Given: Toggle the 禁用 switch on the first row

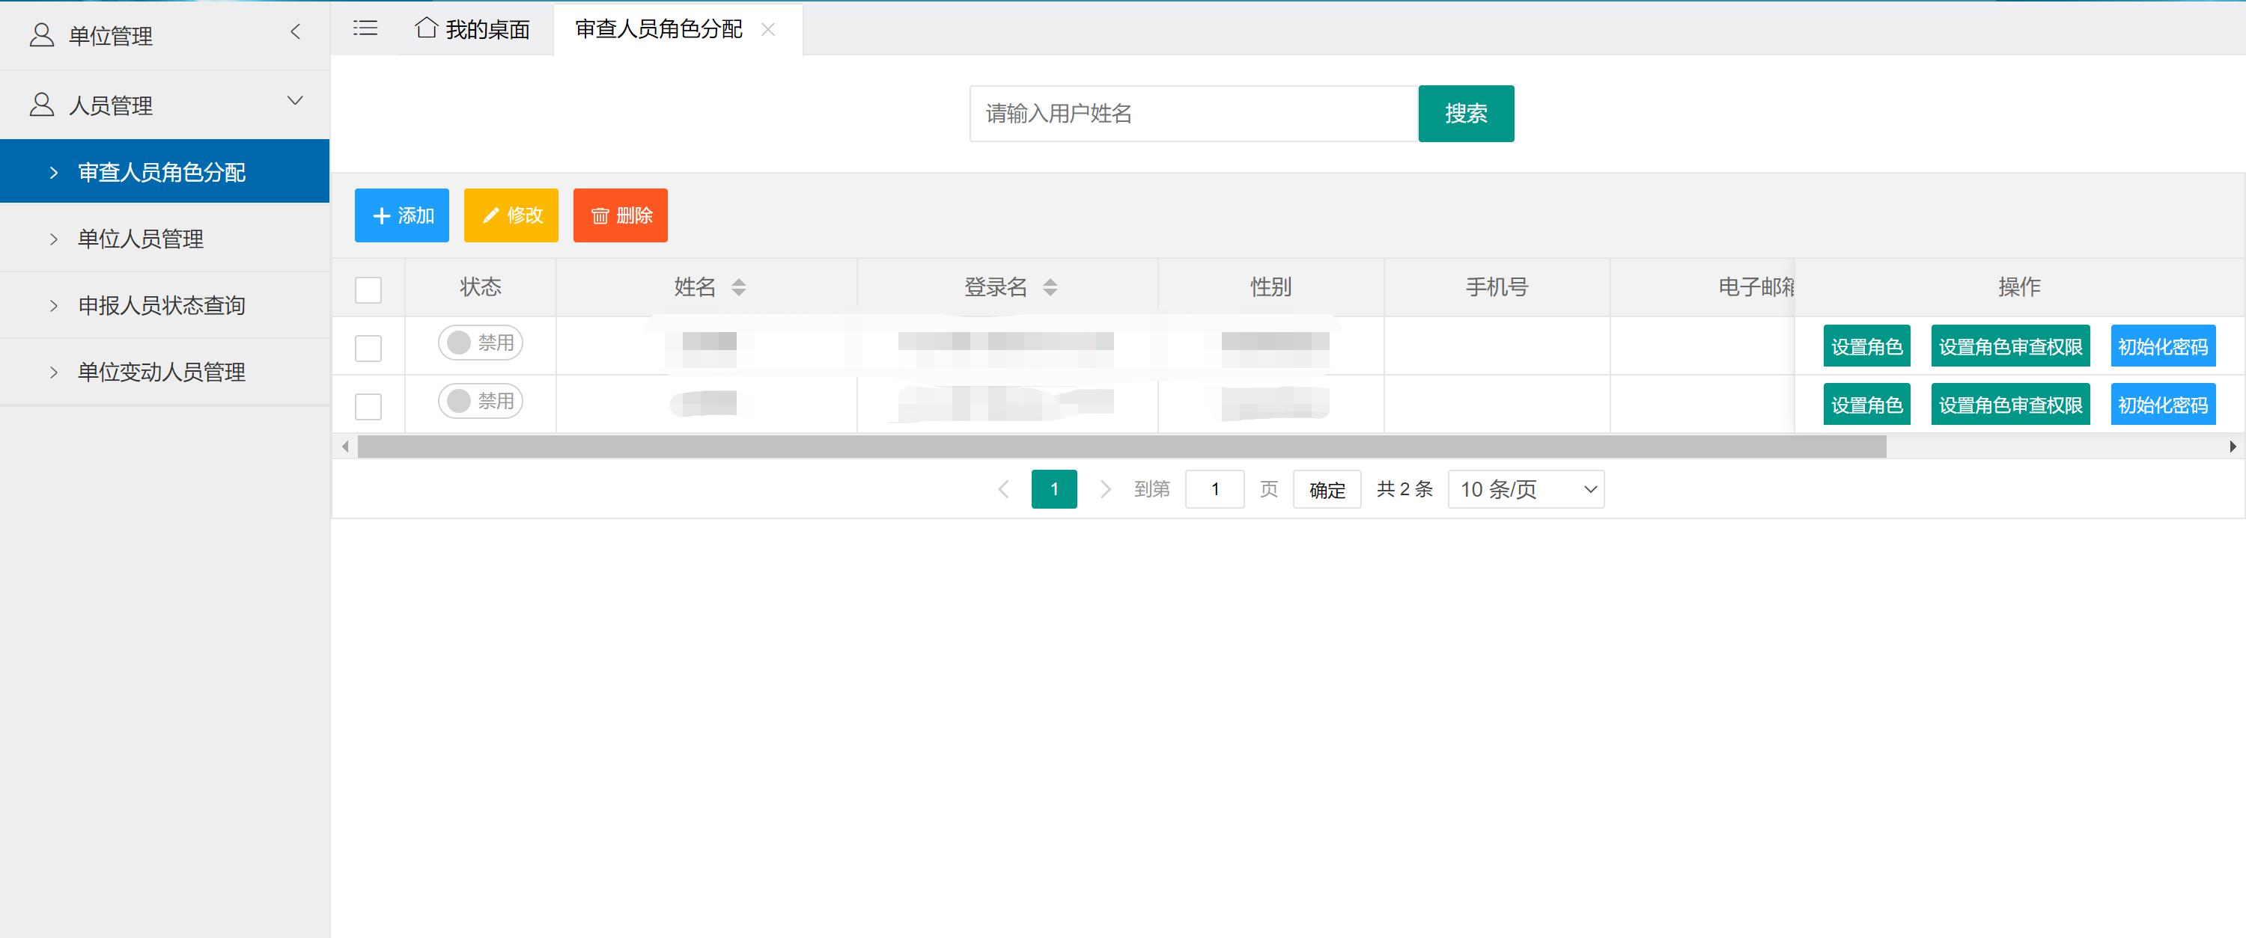Looking at the screenshot, I should coord(478,343).
